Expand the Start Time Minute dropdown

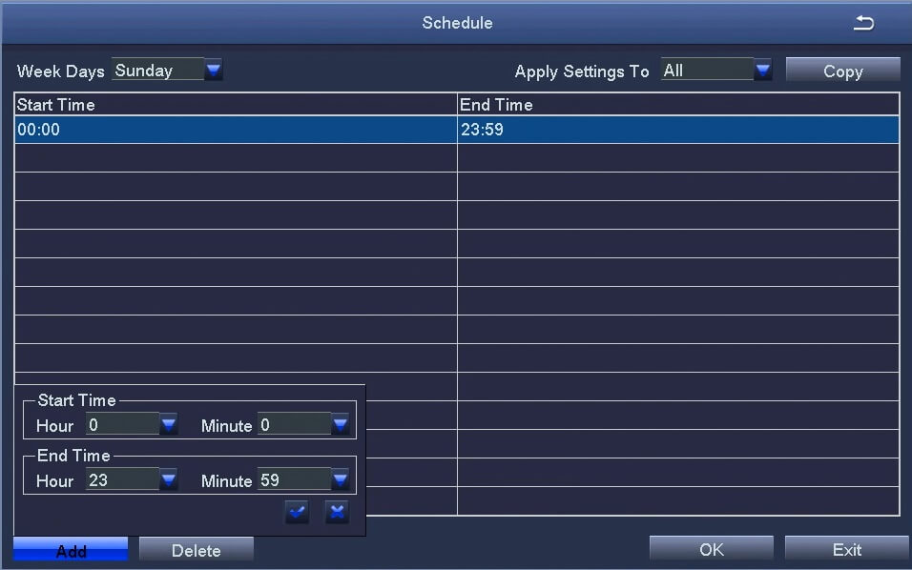point(341,424)
